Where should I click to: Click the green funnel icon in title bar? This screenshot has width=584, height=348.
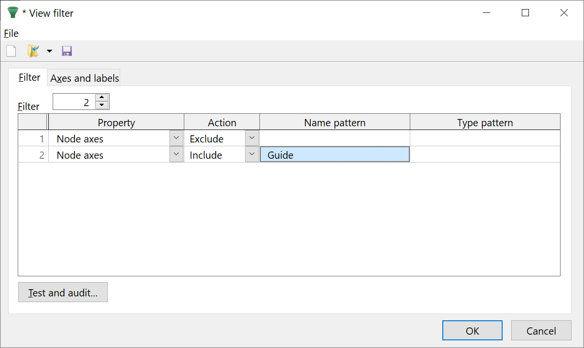(12, 13)
